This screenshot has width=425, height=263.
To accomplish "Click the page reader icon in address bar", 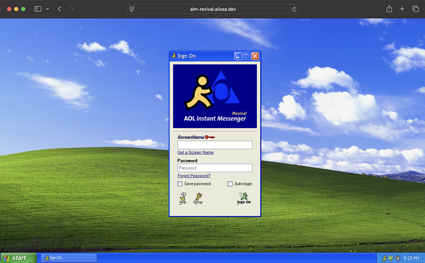I will (132, 9).
